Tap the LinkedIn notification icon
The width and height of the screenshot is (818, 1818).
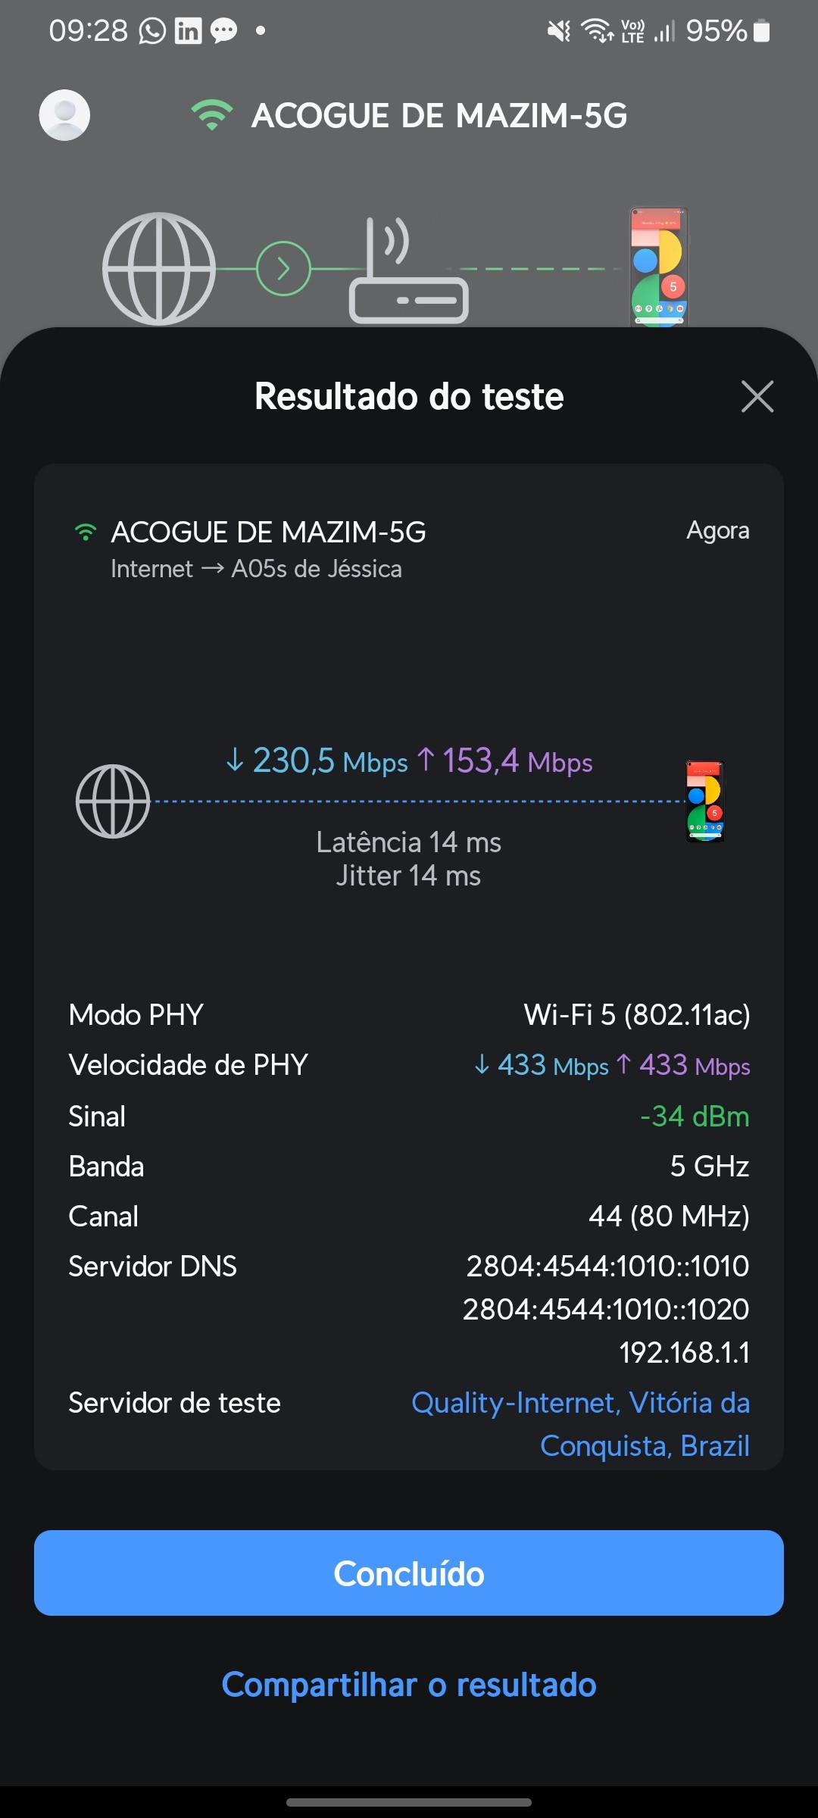pos(188,31)
